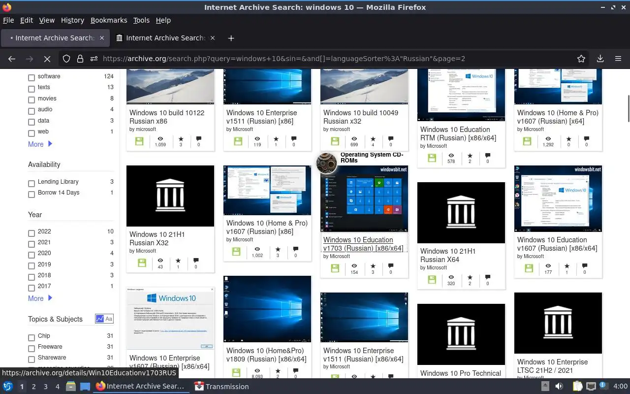Click reviews bubble on Windows 10 build 10049 card
630x394 pixels.
pyautogui.click(x=391, y=139)
